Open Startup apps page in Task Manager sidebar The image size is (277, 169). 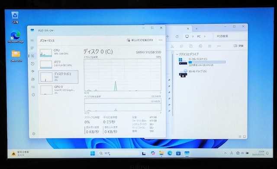pos(33,71)
